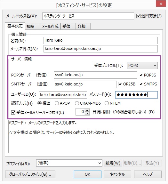
Task: Increase the delete-after-days spinner value
Action: click(x=87, y=110)
